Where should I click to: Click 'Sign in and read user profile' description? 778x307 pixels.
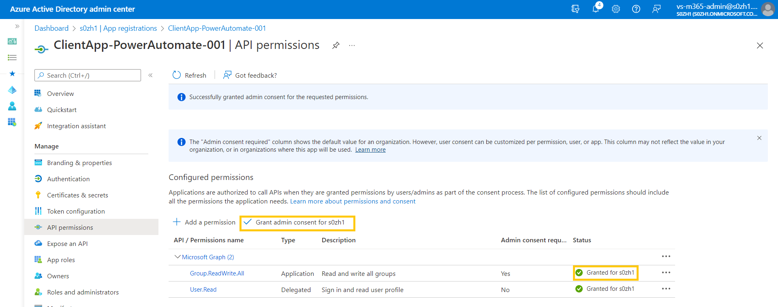coord(363,290)
